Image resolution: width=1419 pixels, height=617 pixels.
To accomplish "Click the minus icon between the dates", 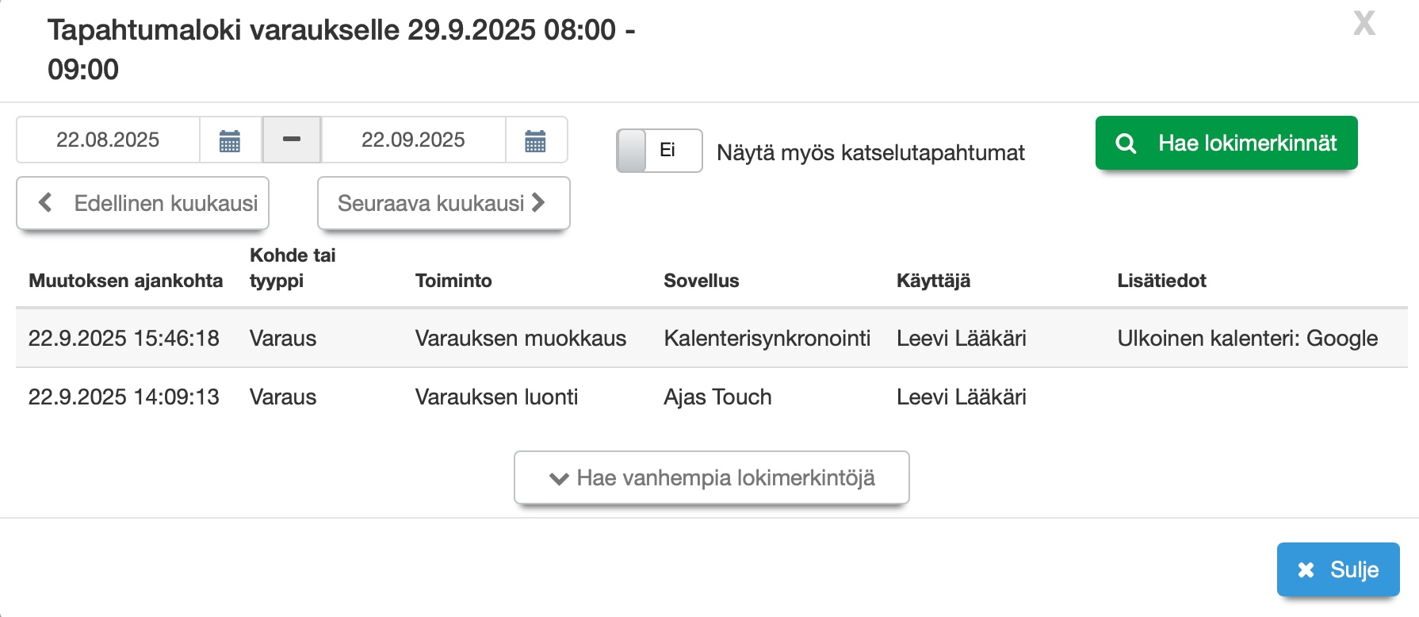I will [x=292, y=140].
